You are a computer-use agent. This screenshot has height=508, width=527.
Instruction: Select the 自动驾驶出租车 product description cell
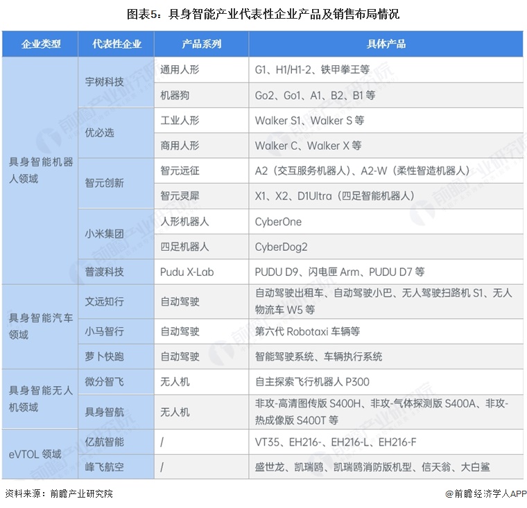(x=386, y=301)
